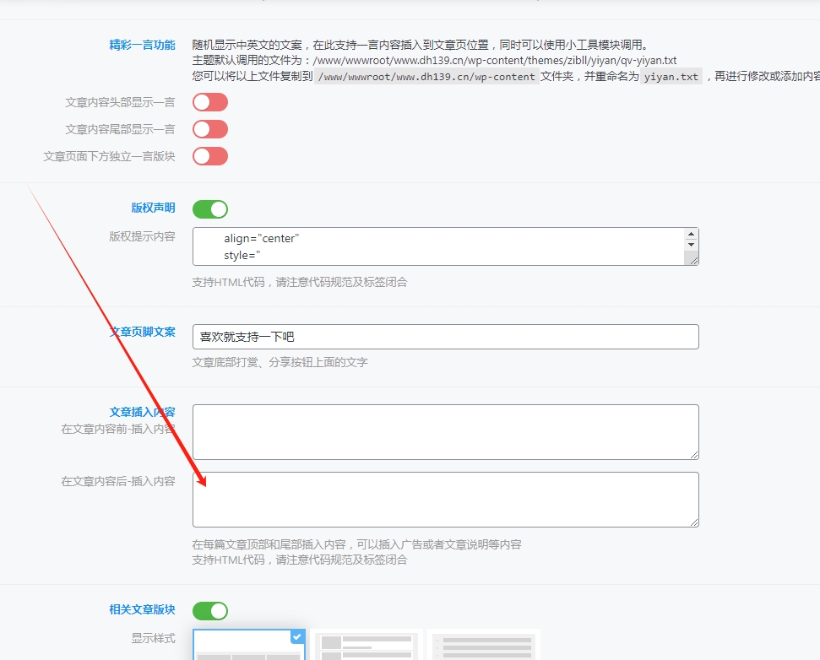Select the second 显示样式 image-list layout

(x=367, y=644)
